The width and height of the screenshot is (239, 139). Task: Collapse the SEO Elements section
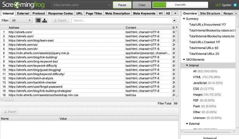pos(184,59)
